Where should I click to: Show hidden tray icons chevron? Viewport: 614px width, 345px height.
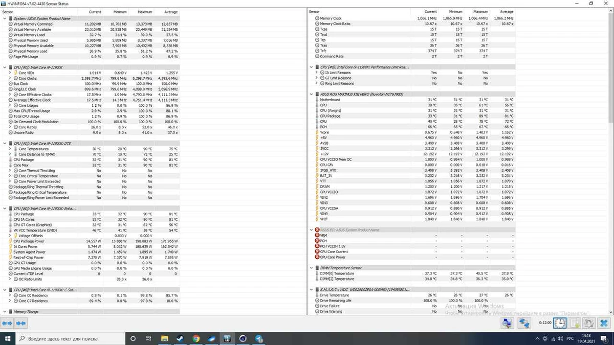[536, 338]
